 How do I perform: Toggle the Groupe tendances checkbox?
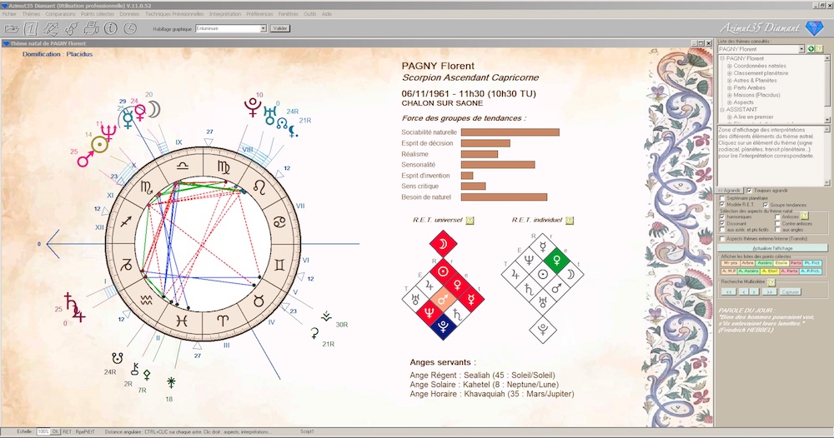765,205
